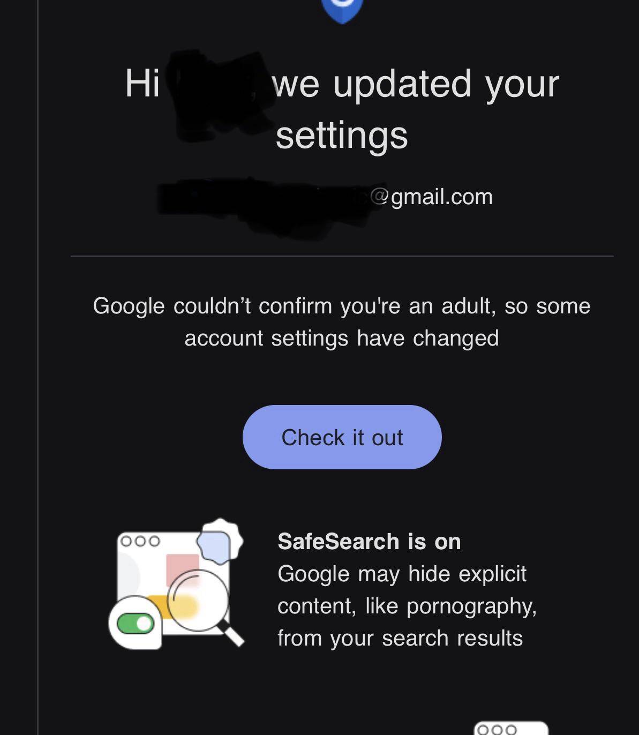This screenshot has height=735, width=639.
Task: Click the magnifying glass handle
Action: pyautogui.click(x=234, y=635)
